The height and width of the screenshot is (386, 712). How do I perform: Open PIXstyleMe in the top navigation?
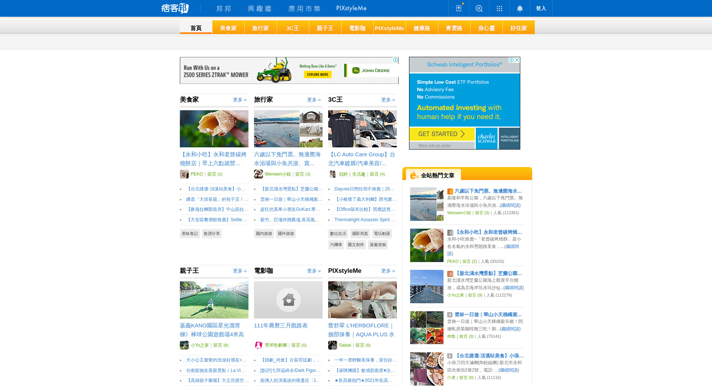point(352,8)
